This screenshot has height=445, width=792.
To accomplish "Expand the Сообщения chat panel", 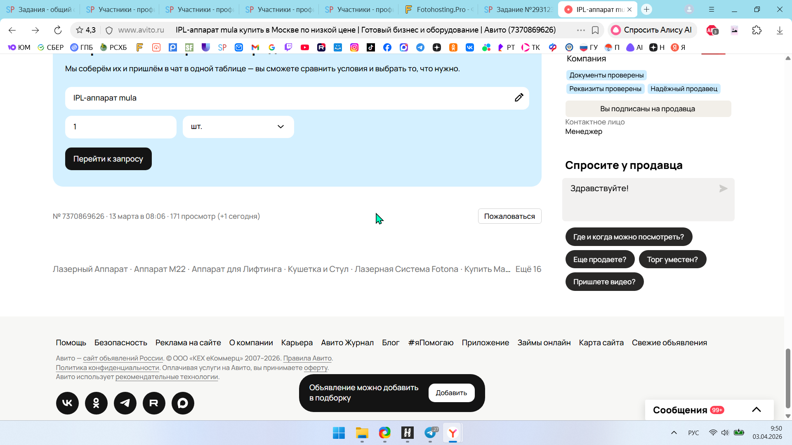I will coord(756,410).
